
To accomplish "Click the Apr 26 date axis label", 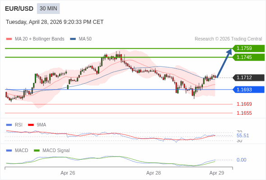I will [68, 173].
